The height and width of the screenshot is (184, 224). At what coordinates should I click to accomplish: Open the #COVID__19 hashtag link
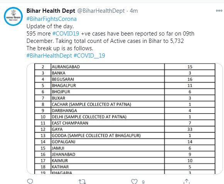point(89,56)
